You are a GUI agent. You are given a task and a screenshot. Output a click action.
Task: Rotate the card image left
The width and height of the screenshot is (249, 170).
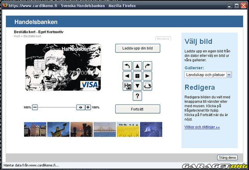coord(127,66)
